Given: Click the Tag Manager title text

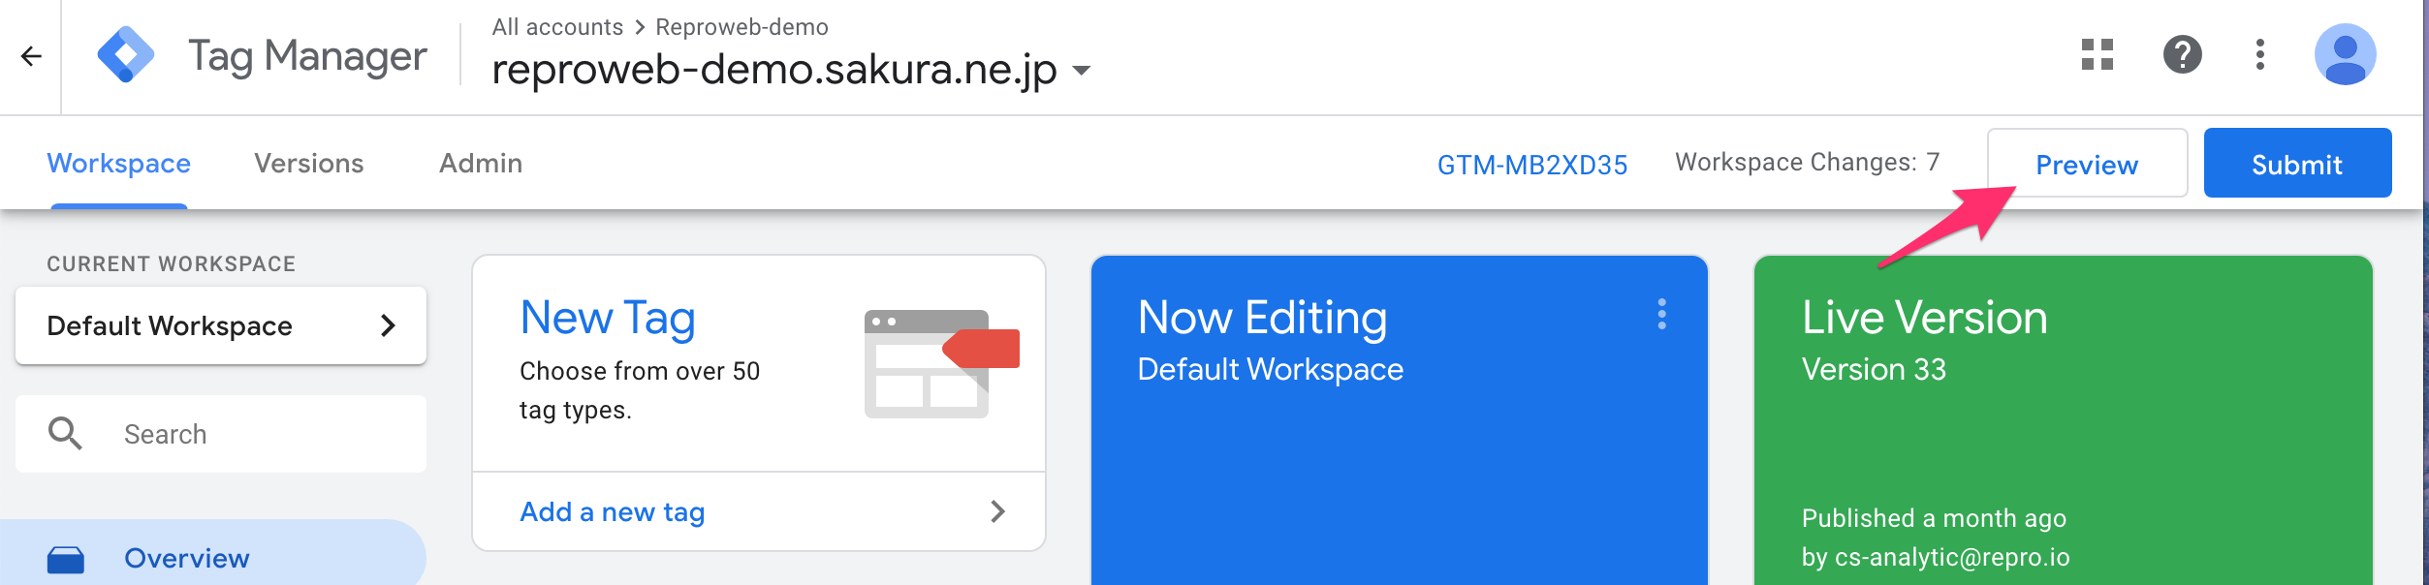Looking at the screenshot, I should click(307, 56).
